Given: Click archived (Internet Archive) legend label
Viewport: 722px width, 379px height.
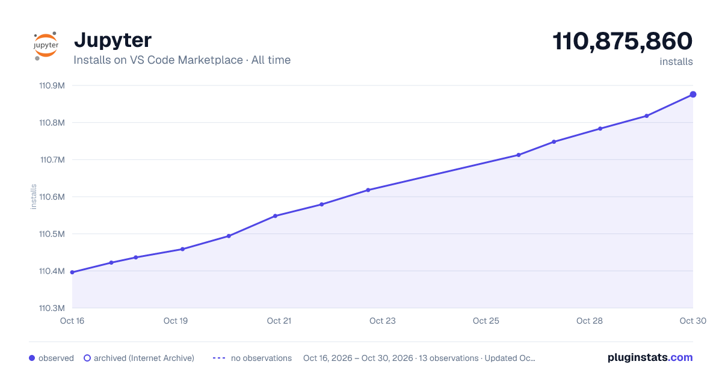Looking at the screenshot, I should click(144, 358).
